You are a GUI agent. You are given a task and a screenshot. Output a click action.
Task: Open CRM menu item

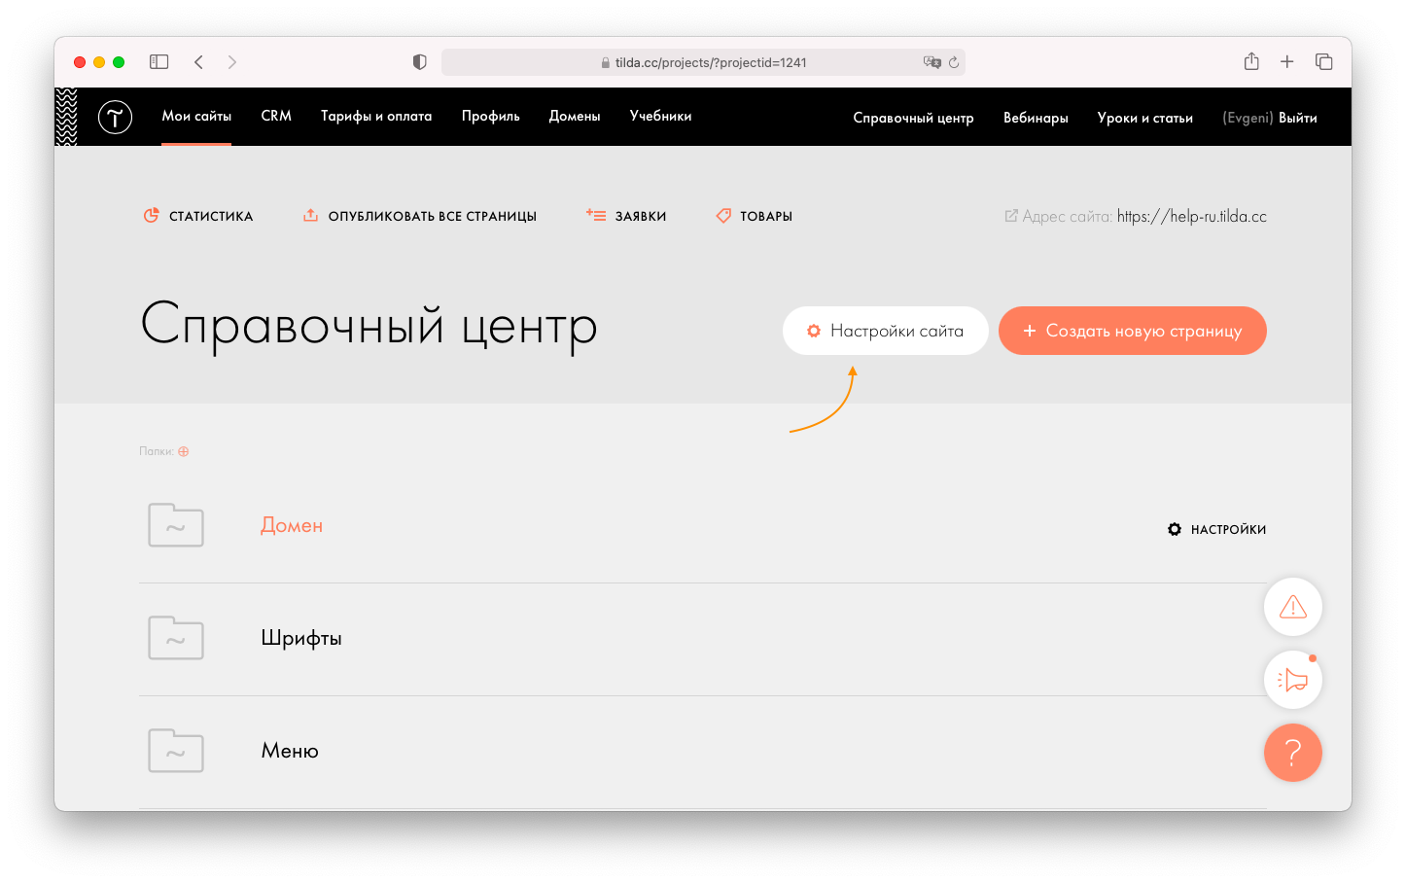coord(276,116)
